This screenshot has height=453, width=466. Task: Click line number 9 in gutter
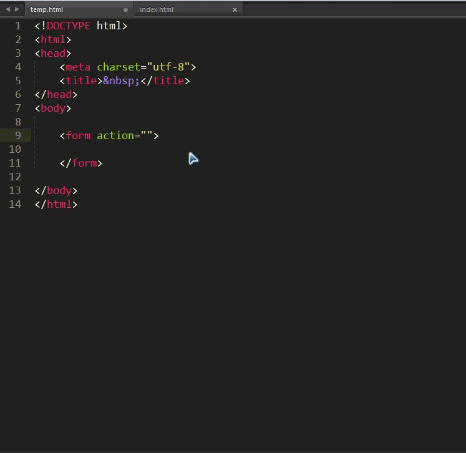coord(17,135)
